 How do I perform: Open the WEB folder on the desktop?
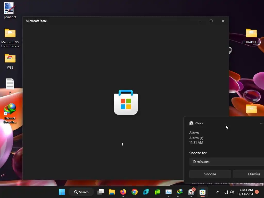(10, 61)
